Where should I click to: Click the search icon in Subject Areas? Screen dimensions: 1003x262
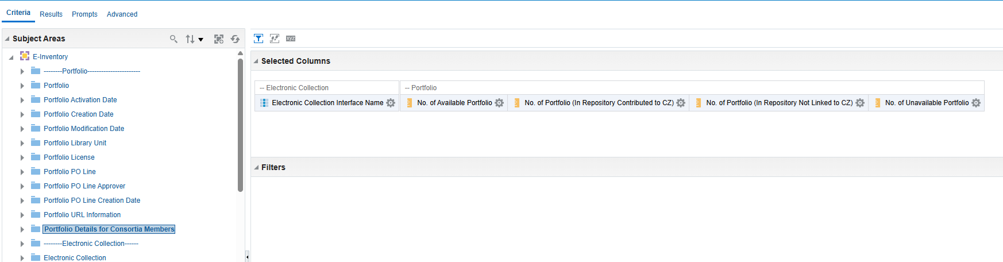pyautogui.click(x=173, y=39)
